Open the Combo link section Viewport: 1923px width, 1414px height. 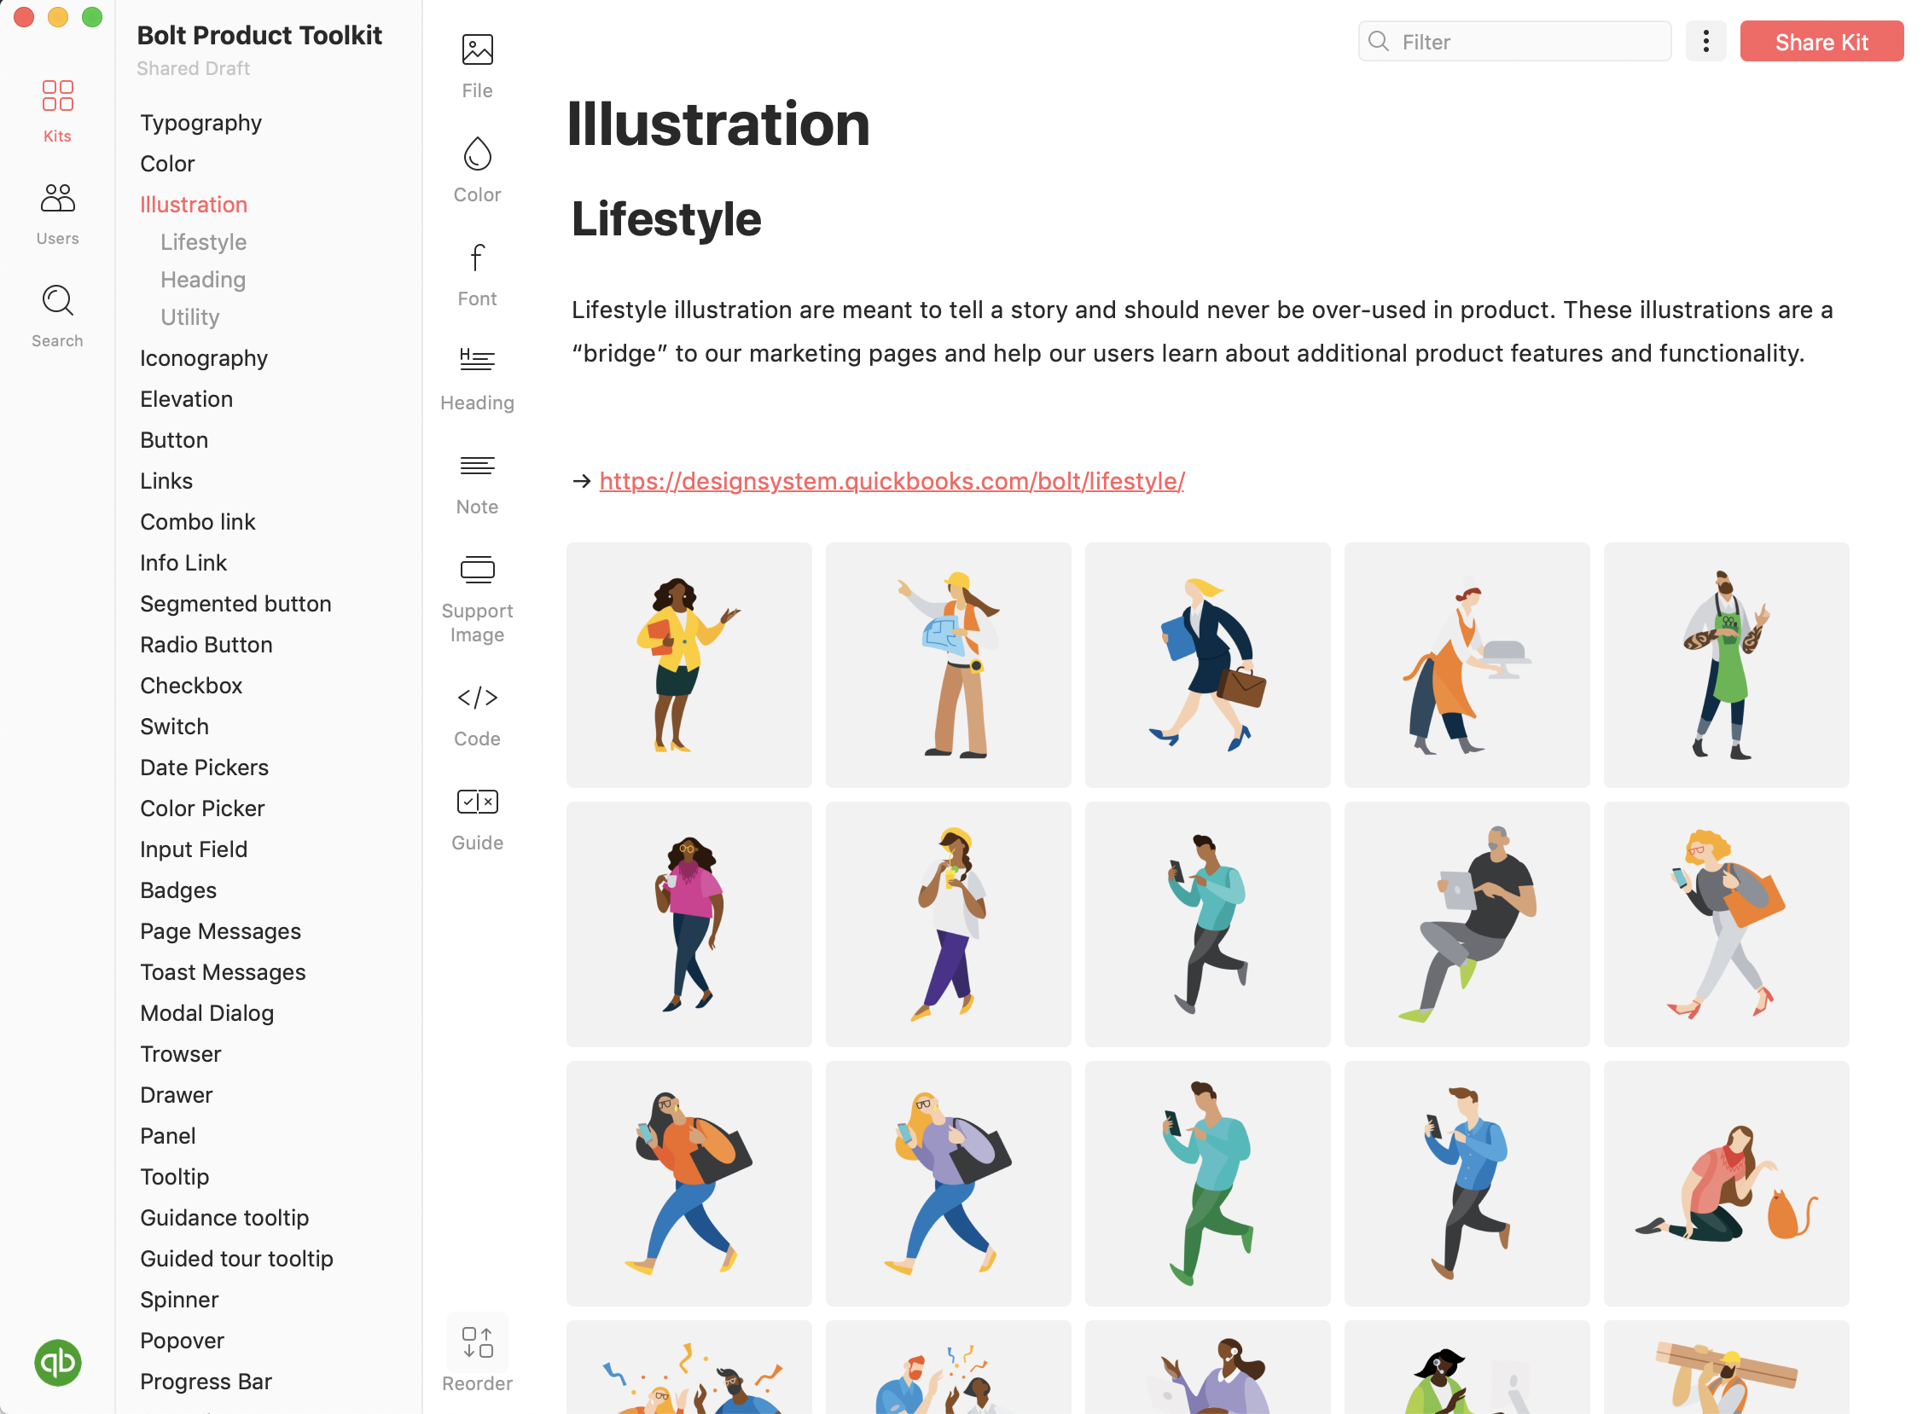(x=198, y=522)
